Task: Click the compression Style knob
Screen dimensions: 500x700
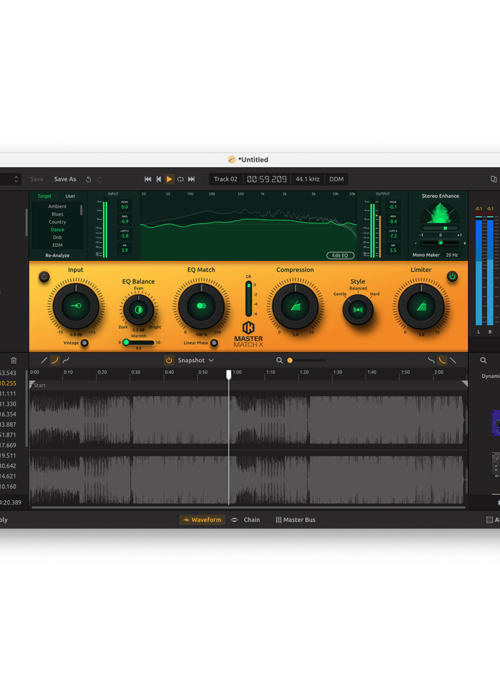Action: click(358, 310)
